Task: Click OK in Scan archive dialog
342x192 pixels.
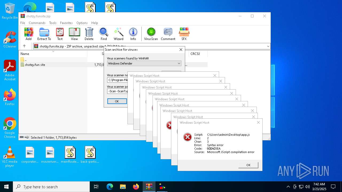Action: click(117, 101)
